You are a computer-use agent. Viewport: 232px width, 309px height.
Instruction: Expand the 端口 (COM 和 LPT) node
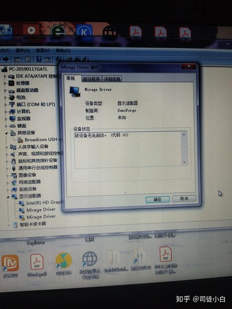(6, 105)
